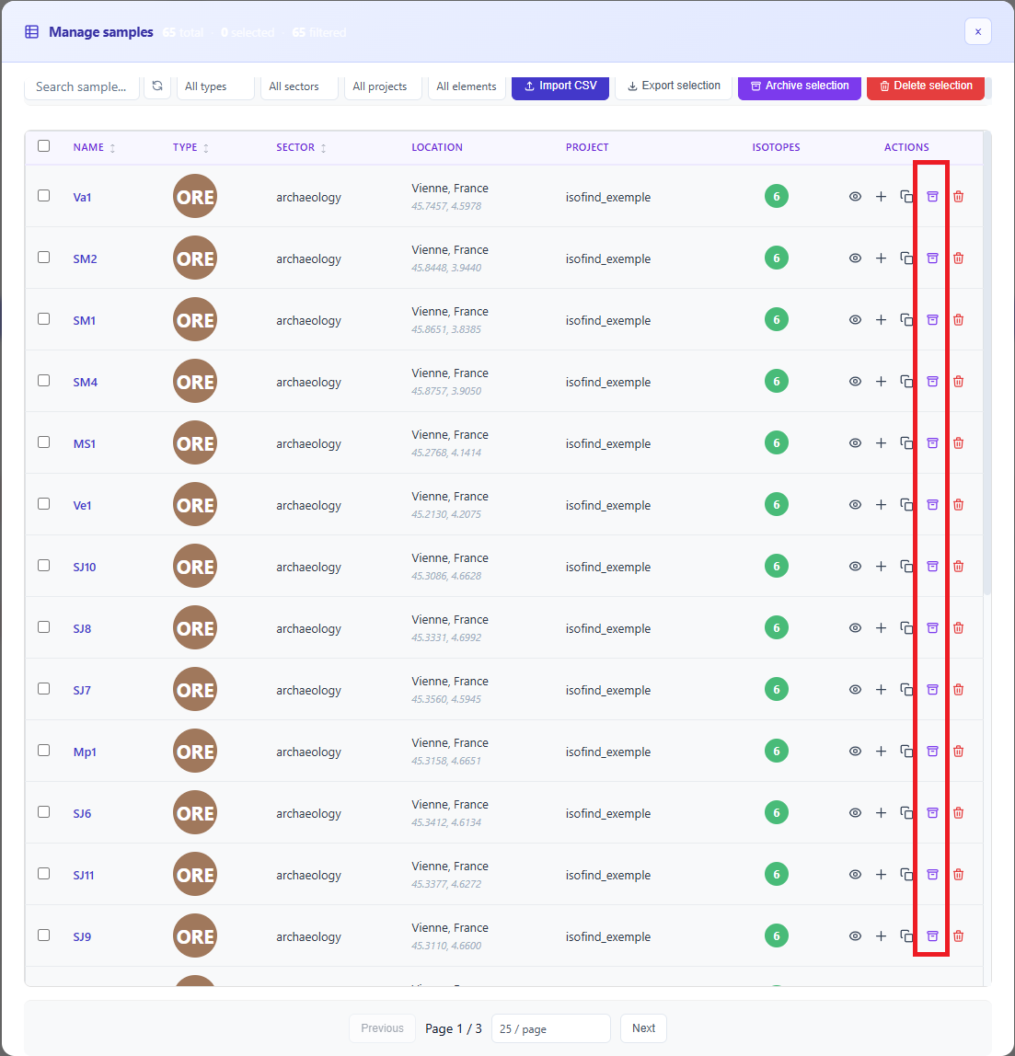Delete the SM1 sample with trash icon
This screenshot has width=1015, height=1056.
(958, 319)
